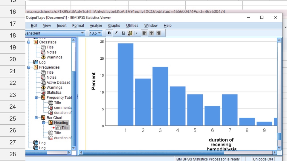The height and width of the screenshot is (161, 287).
Task: Open the font color palette icon
Action: (130, 33)
